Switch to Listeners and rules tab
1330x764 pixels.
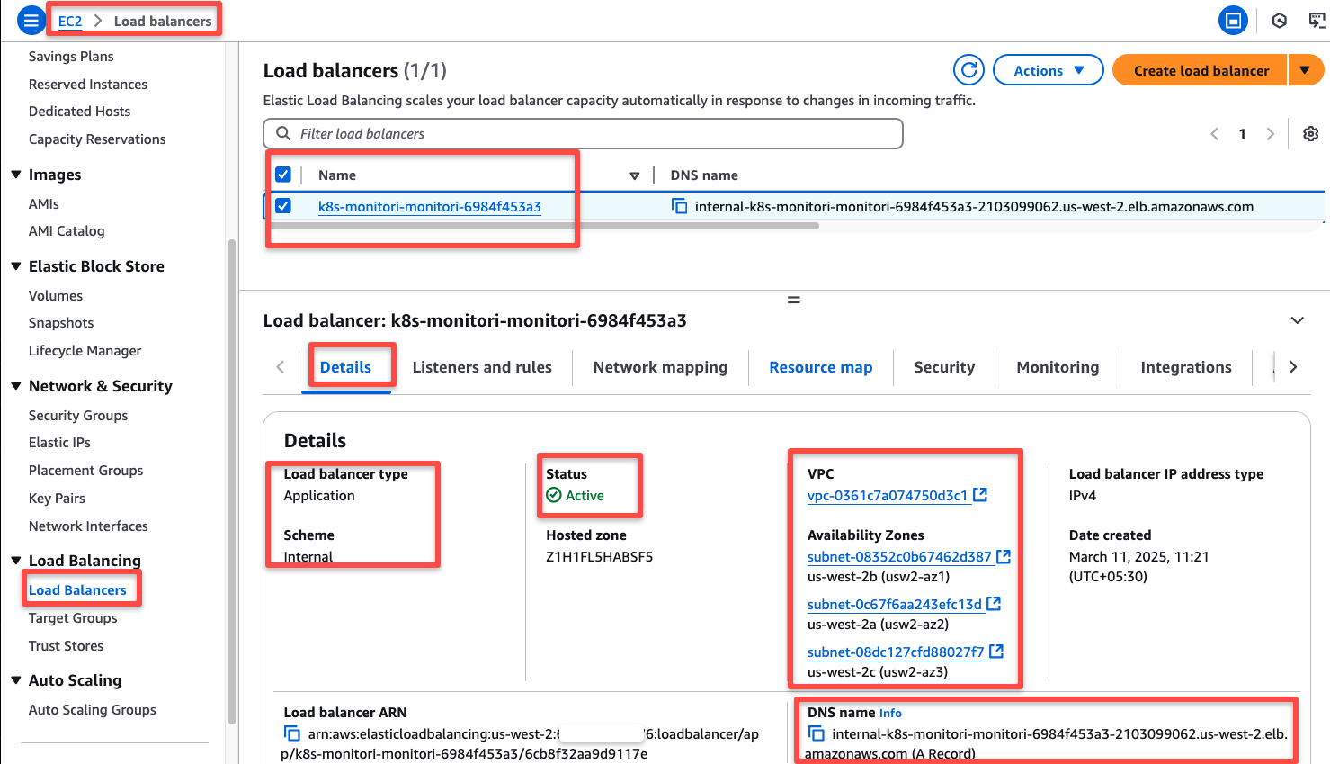[482, 367]
